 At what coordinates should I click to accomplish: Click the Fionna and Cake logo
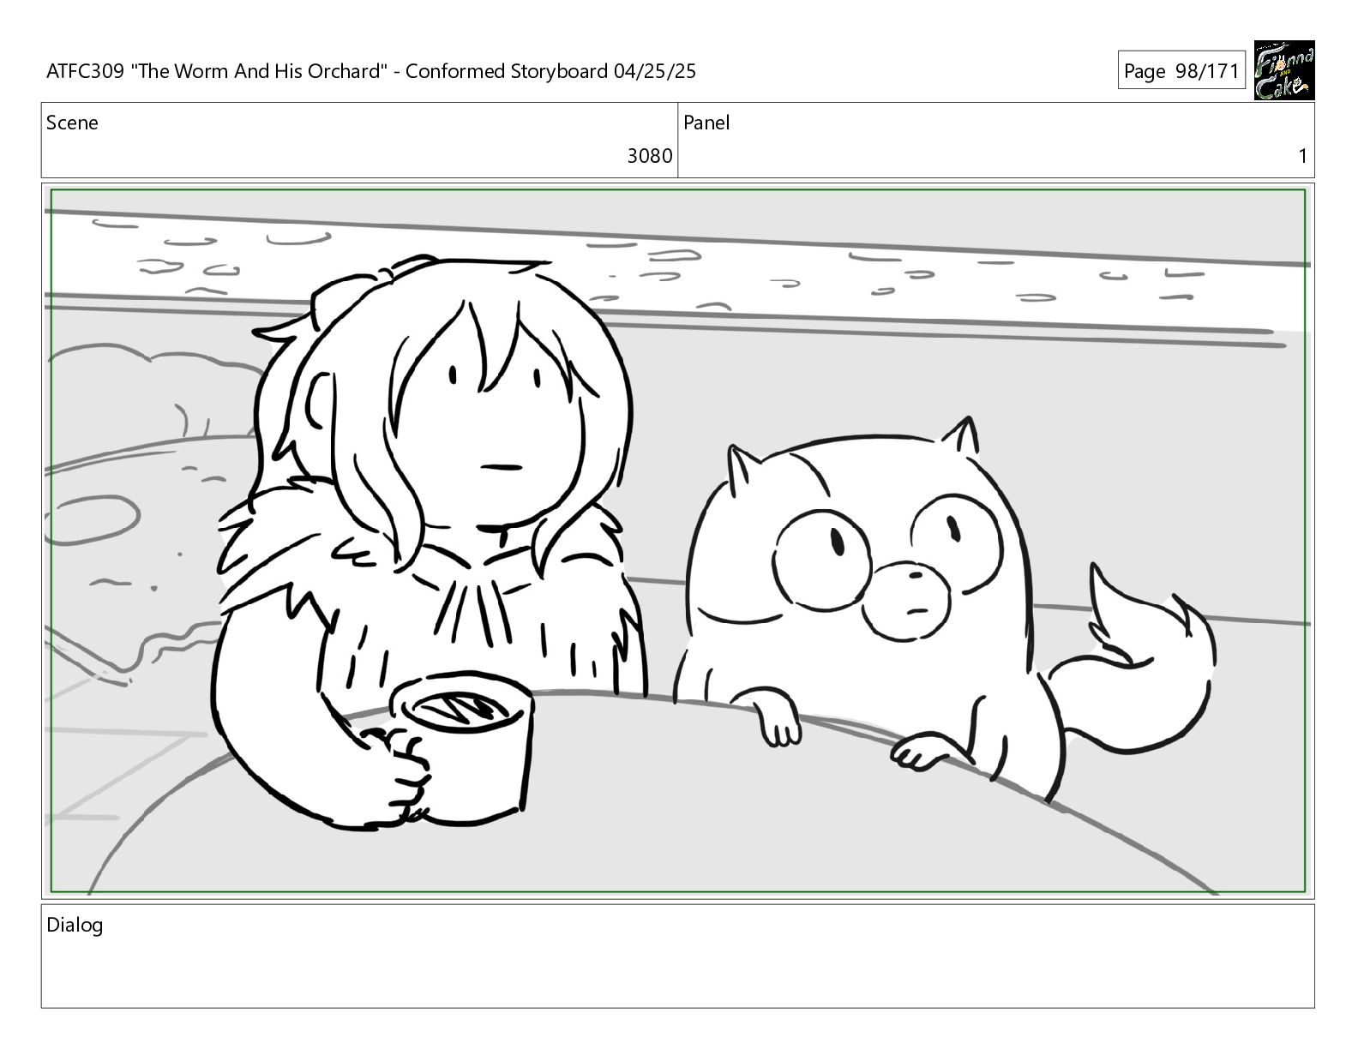tap(1283, 70)
